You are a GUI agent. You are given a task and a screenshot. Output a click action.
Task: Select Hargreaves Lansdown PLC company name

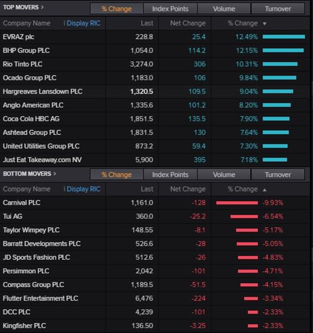click(x=42, y=91)
